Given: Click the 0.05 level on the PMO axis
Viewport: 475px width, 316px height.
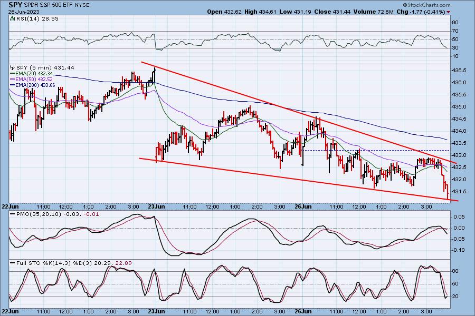Looking at the screenshot, I should (x=459, y=217).
